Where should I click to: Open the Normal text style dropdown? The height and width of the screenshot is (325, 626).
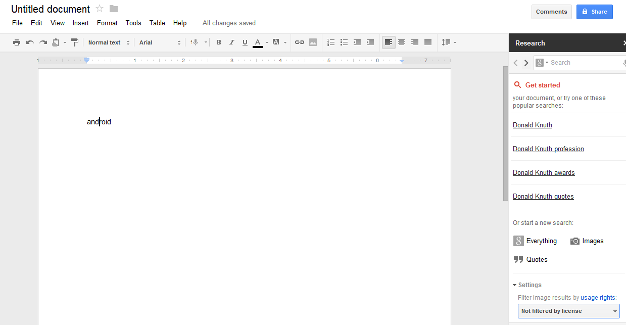[109, 42]
